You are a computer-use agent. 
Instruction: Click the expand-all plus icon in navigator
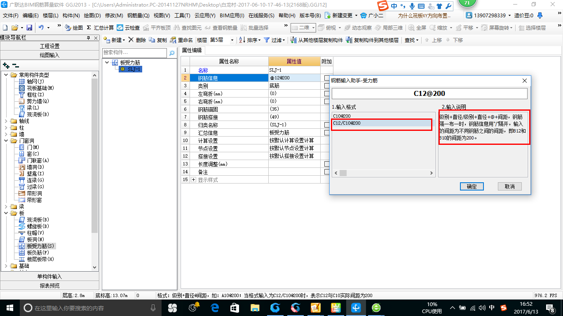tap(6, 65)
